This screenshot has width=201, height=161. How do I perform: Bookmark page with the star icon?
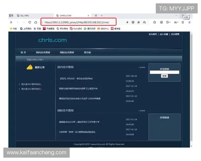[x=144, y=22]
